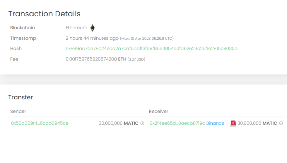Click the fee amount in ETH

[x=96, y=59]
